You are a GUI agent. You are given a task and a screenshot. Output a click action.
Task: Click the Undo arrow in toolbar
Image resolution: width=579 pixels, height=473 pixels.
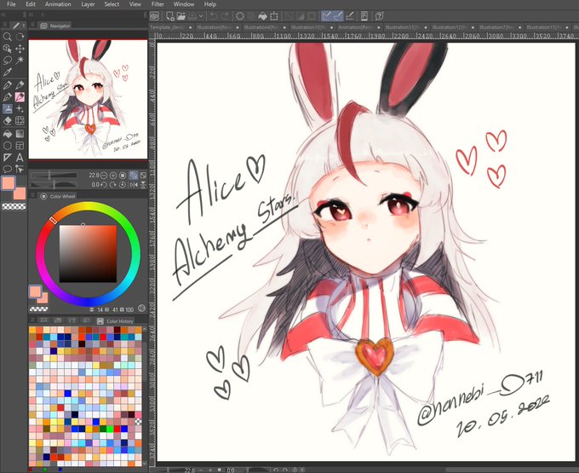(x=214, y=16)
